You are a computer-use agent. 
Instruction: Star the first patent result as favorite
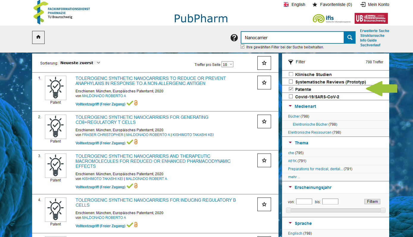264,83
